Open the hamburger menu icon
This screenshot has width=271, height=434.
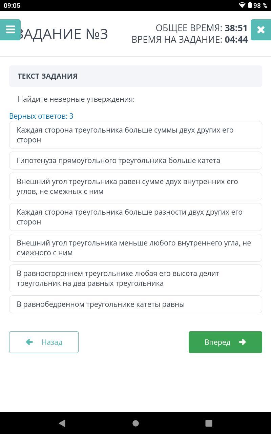pyautogui.click(x=10, y=30)
